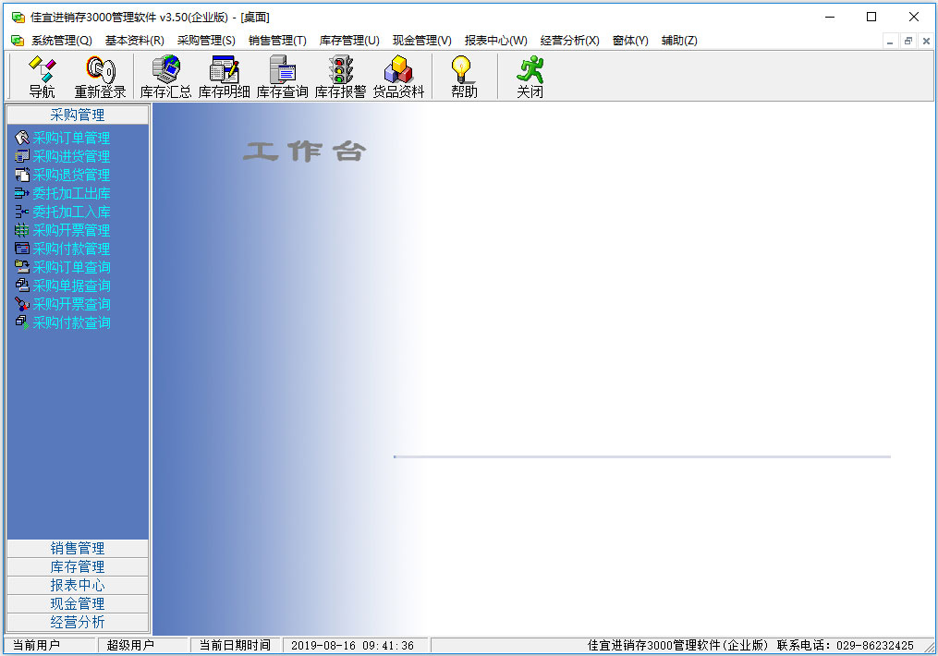Open the 经营分析(X) menu
The width and height of the screenshot is (938, 656).
pos(569,41)
